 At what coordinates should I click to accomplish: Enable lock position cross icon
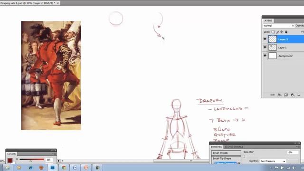[x=282, y=32]
